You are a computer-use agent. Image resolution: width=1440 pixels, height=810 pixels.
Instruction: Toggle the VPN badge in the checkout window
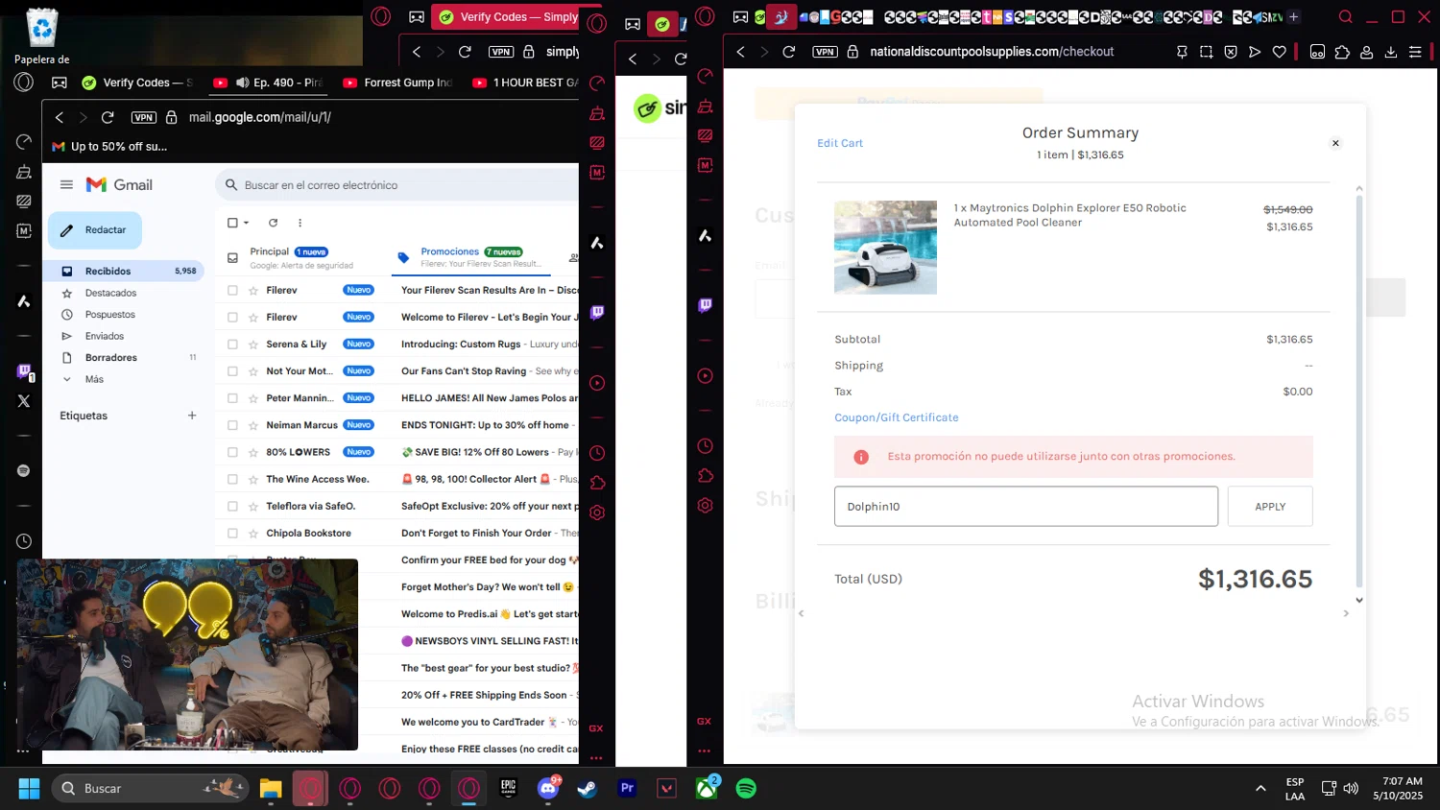pos(826,52)
